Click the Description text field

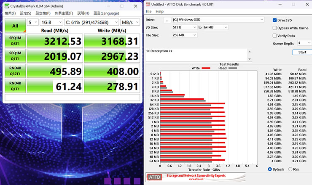click(196, 55)
